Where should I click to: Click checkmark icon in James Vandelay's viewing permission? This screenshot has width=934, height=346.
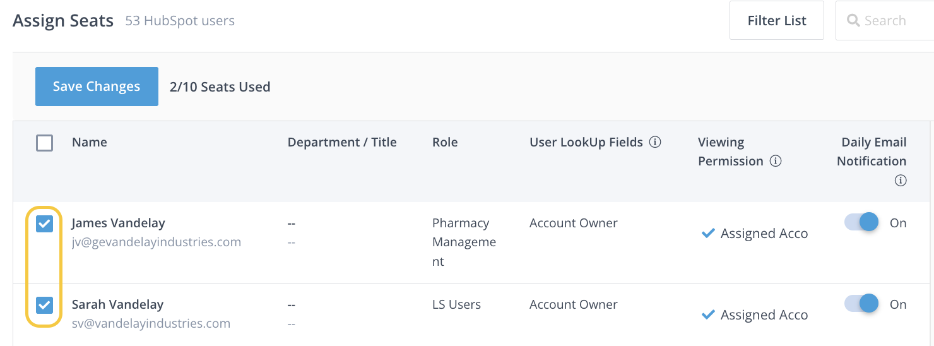click(x=707, y=234)
